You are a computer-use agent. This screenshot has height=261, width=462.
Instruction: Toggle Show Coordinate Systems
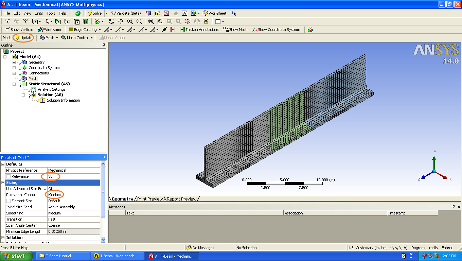(276, 30)
